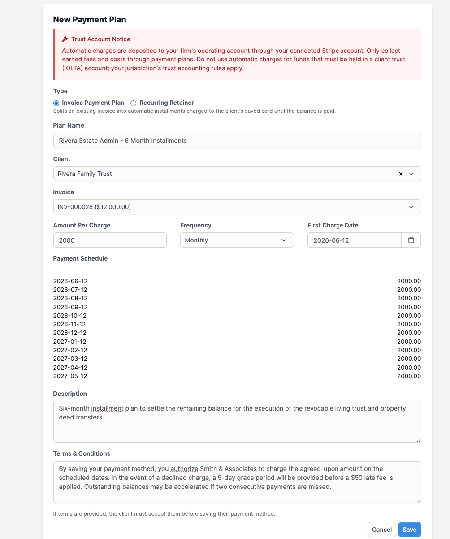Click the 2026-06-12 payment schedule row

(237, 281)
